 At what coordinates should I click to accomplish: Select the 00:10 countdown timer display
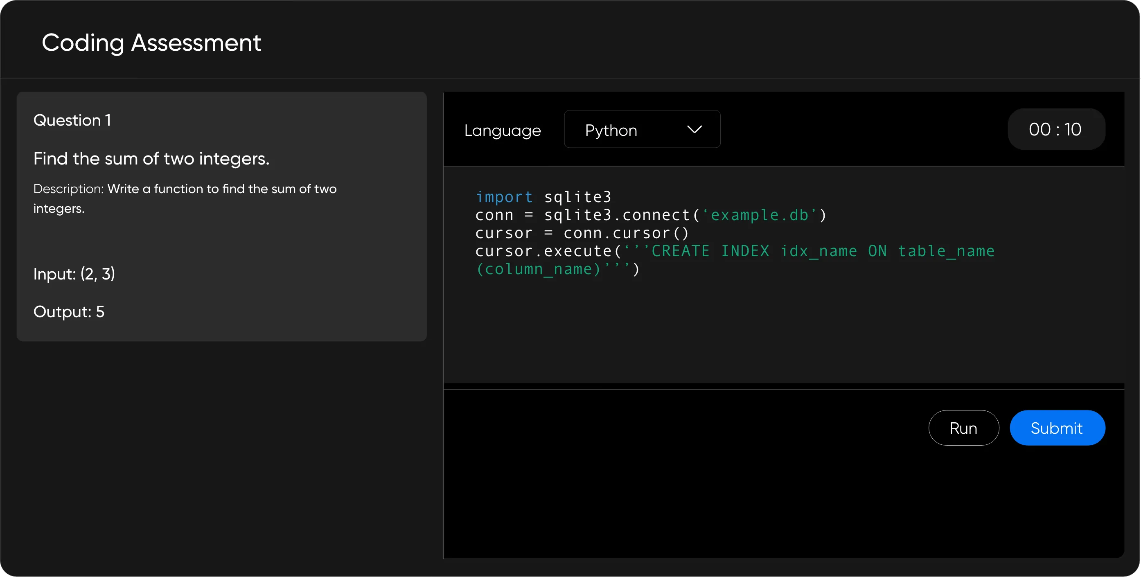[x=1055, y=129]
